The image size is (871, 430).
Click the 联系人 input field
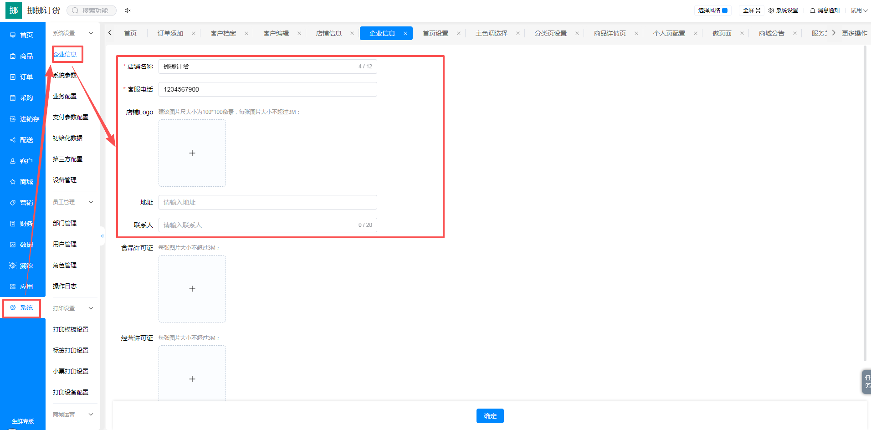268,225
